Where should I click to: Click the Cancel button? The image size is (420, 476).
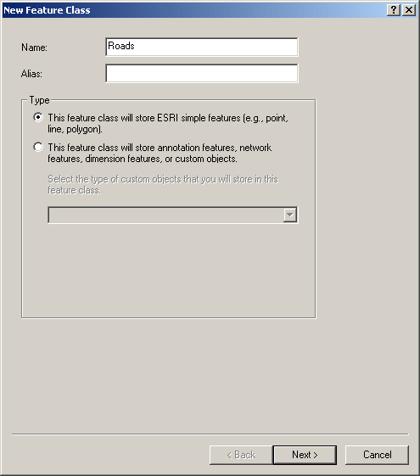[378, 455]
